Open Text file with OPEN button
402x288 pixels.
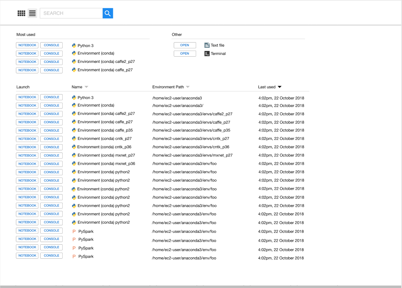(x=185, y=45)
